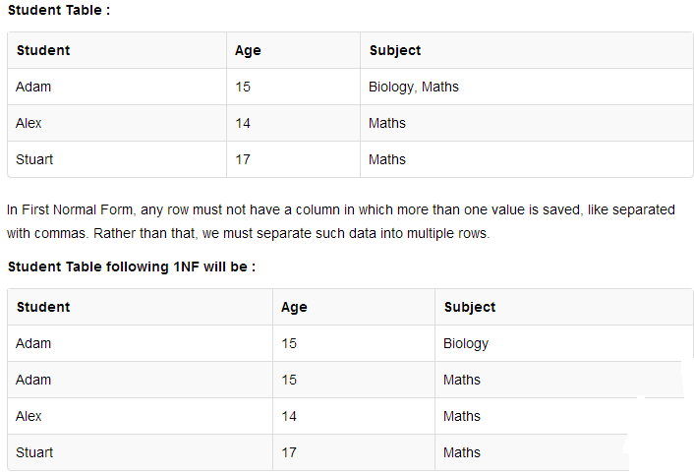Select the Student header in 1NF table
The image size is (694, 474).
[x=43, y=307]
